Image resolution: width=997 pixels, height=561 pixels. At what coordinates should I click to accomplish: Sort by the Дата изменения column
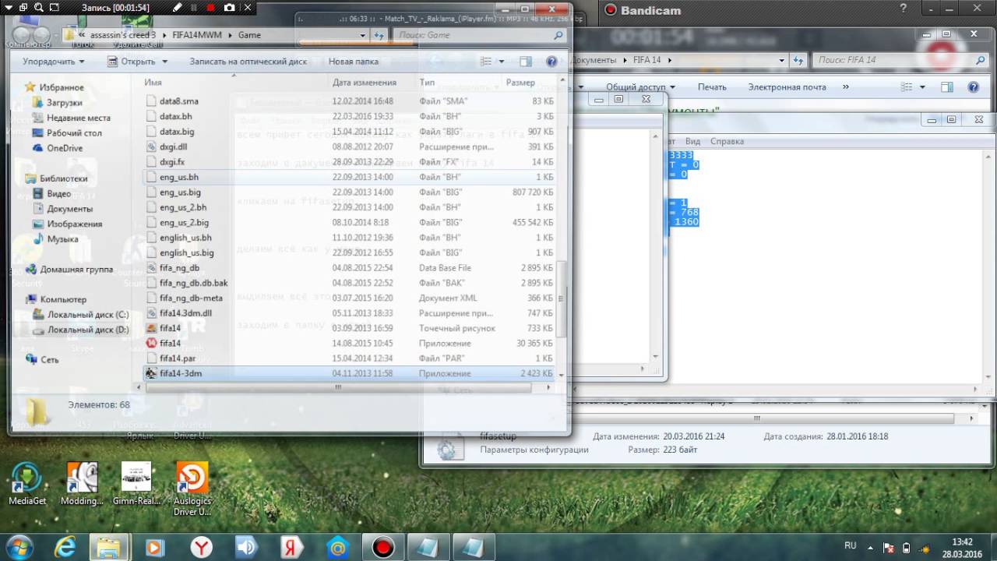click(364, 82)
